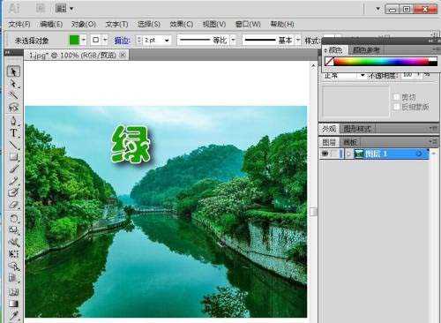
Task: Open the stroke color dropdown arrow
Action: point(105,40)
